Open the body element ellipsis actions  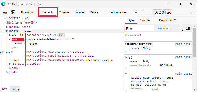3,31
